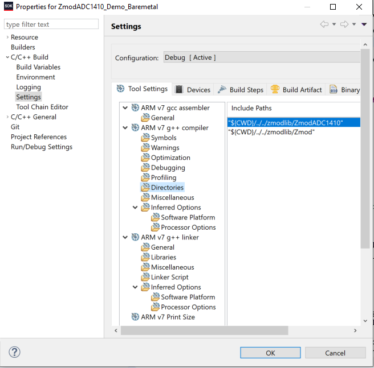
Task: Collapse the ARM v7 g++ linker node
Action: 125,237
